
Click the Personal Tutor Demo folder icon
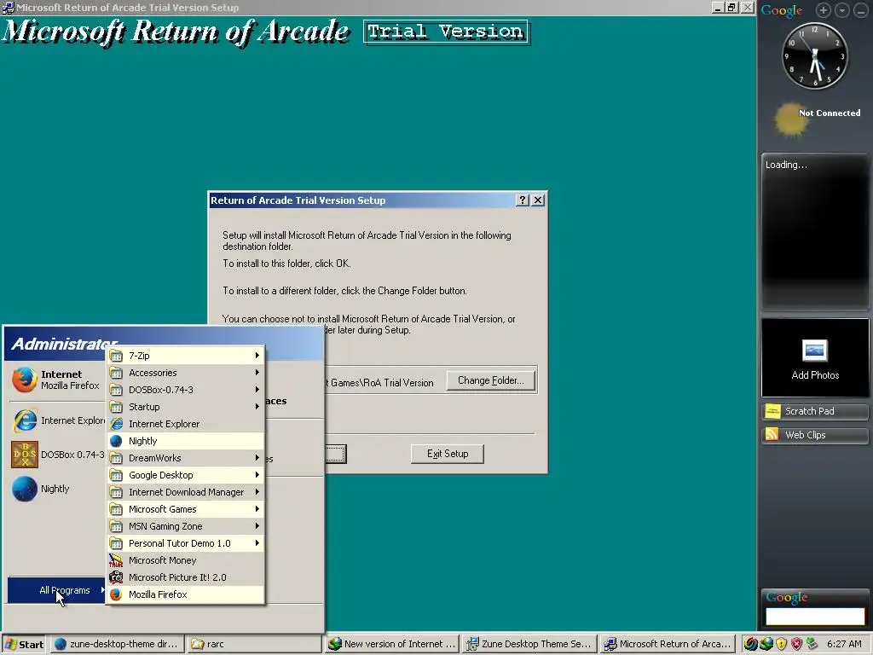(116, 543)
